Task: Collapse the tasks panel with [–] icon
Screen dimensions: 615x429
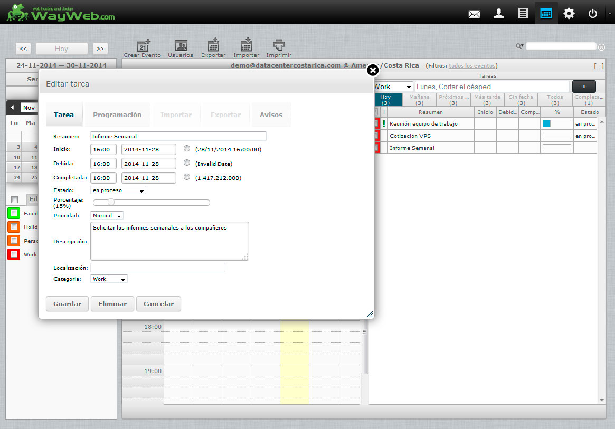Action: click(599, 66)
